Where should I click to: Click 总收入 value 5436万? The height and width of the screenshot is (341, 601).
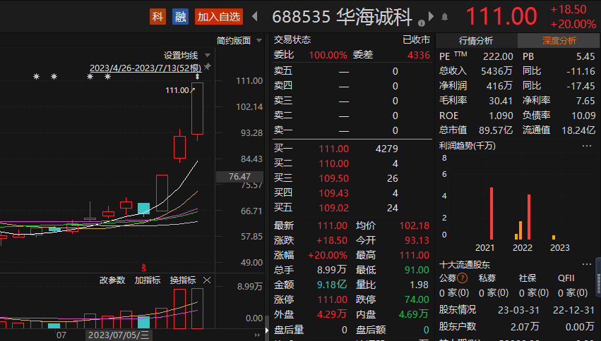496,71
